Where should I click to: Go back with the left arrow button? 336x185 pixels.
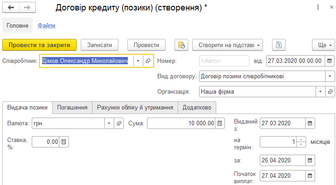pyautogui.click(x=11, y=8)
